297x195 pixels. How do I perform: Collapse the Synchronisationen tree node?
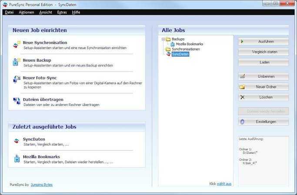pyautogui.click(x=163, y=49)
